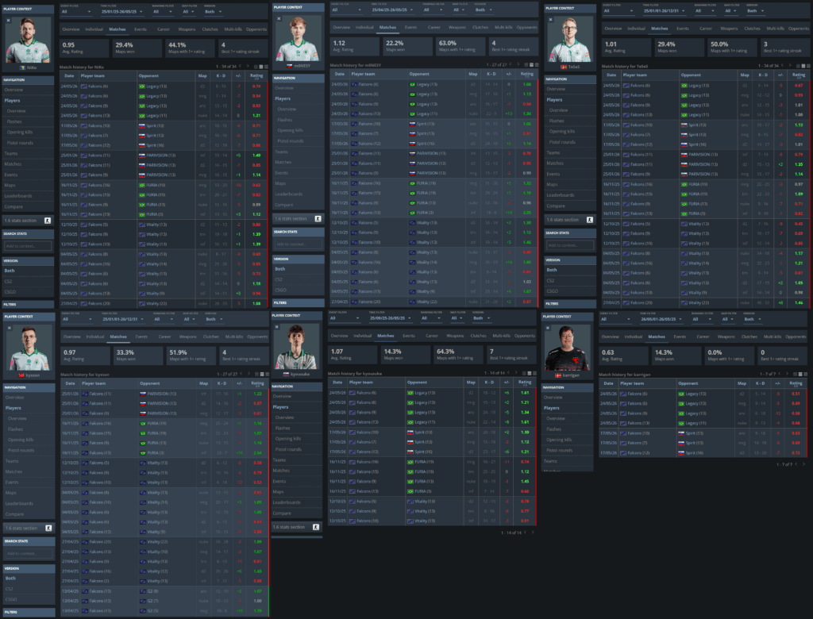Viewport: 813px width, 619px height.
Task: Open Time filter dropdown in kyxsan panel
Action: (x=123, y=319)
